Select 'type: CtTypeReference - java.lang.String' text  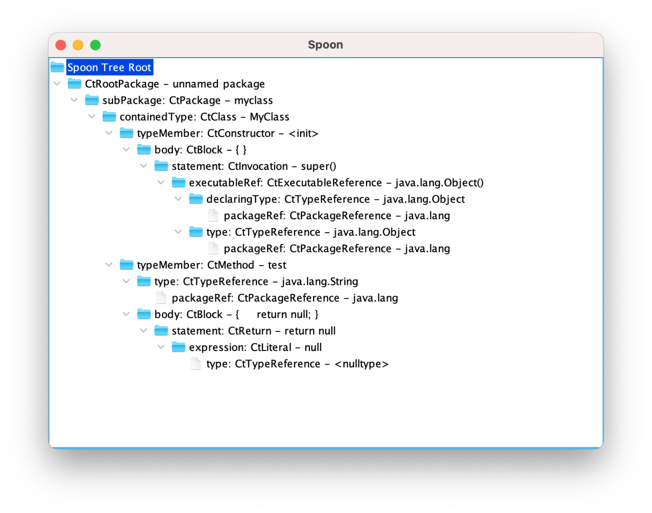[x=256, y=282]
